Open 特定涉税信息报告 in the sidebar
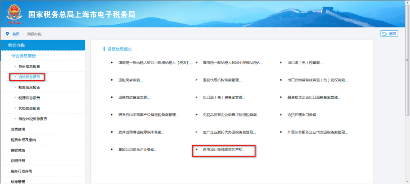The height and width of the screenshot is (184, 410). click(x=33, y=119)
